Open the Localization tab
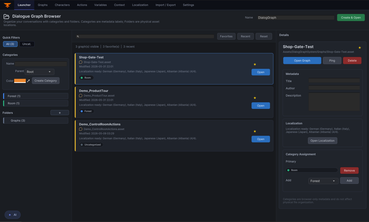Screen dimensions: 369x222 (x=140, y=5)
